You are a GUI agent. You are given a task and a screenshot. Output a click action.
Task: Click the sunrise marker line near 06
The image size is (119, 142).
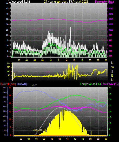(38, 133)
